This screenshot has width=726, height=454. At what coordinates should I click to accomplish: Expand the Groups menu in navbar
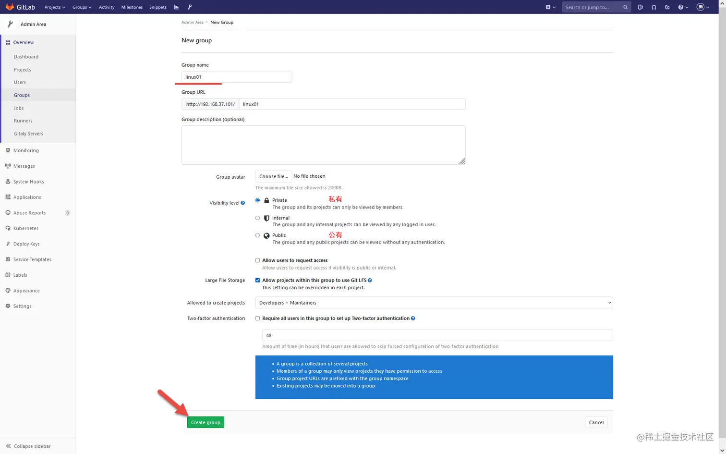pos(82,7)
